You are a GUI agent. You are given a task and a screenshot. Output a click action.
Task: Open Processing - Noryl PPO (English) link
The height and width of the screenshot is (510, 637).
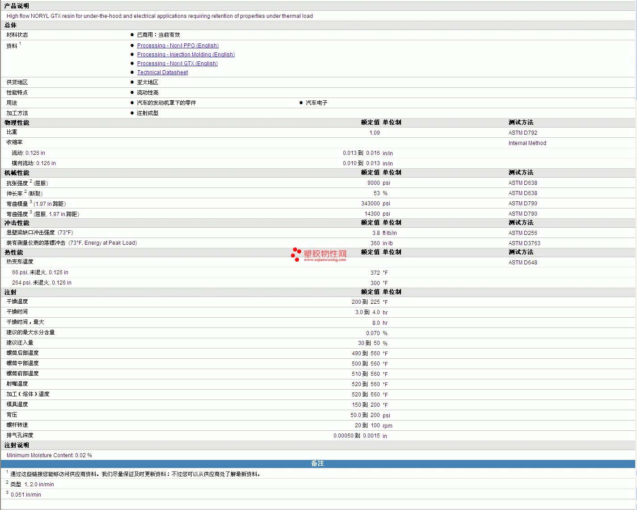178,46
